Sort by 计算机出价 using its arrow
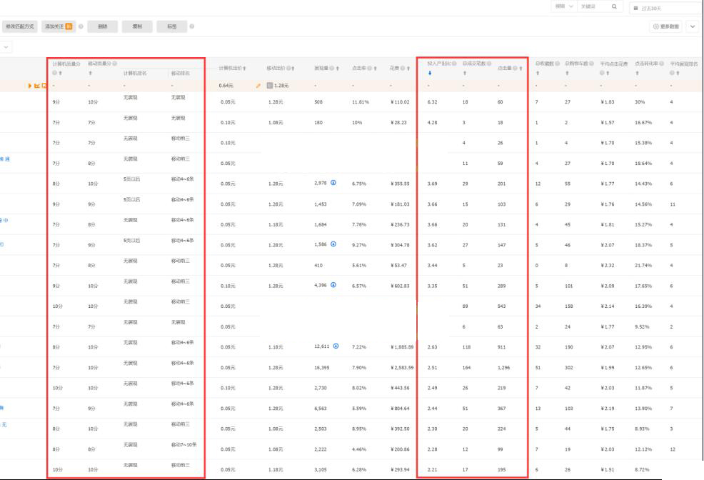This screenshot has width=704, height=480. [x=244, y=69]
